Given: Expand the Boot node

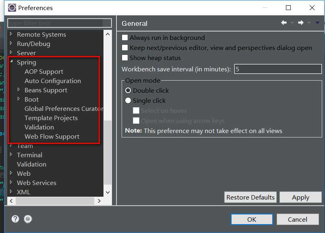Looking at the screenshot, I should click(19, 98).
